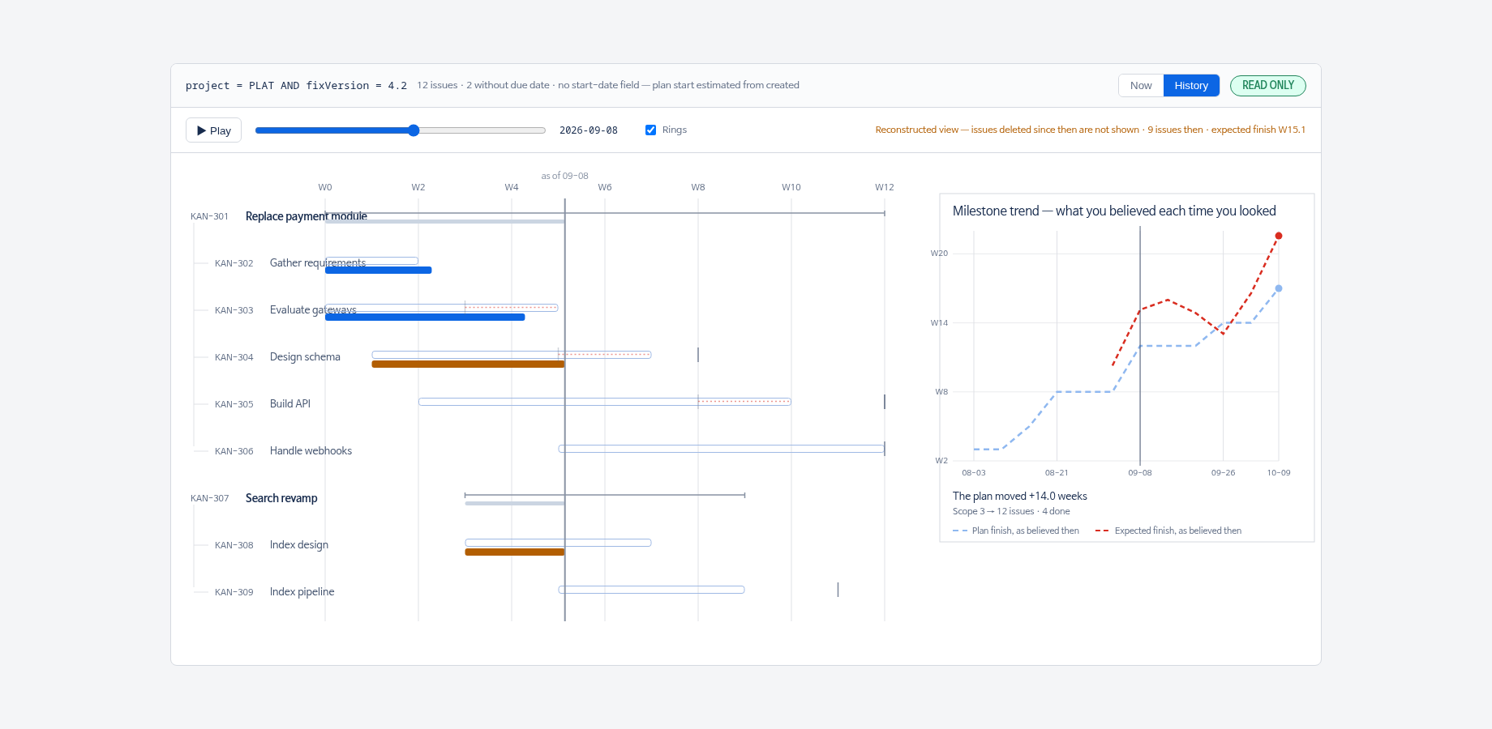
Task: Click the Index pipeline planned bar
Action: tap(652, 590)
